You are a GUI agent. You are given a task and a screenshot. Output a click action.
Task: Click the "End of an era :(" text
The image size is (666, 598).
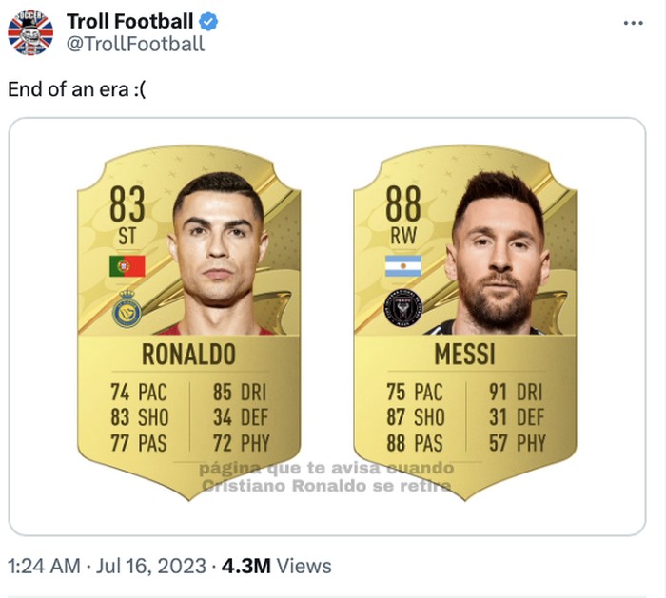pyautogui.click(x=77, y=88)
